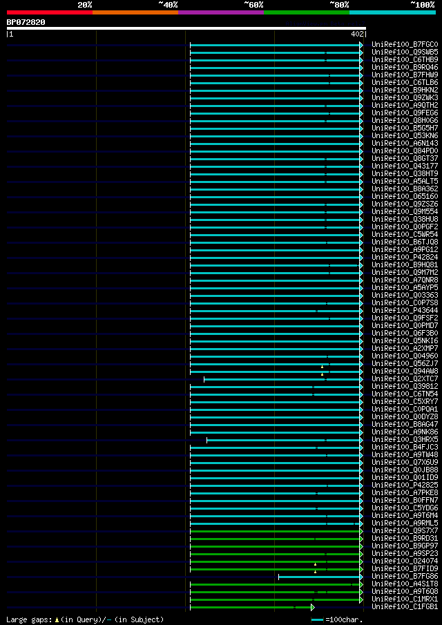Select the UniRef100_C0P7S8 label
Viewport: 442px width, 625px height.
tap(405, 302)
